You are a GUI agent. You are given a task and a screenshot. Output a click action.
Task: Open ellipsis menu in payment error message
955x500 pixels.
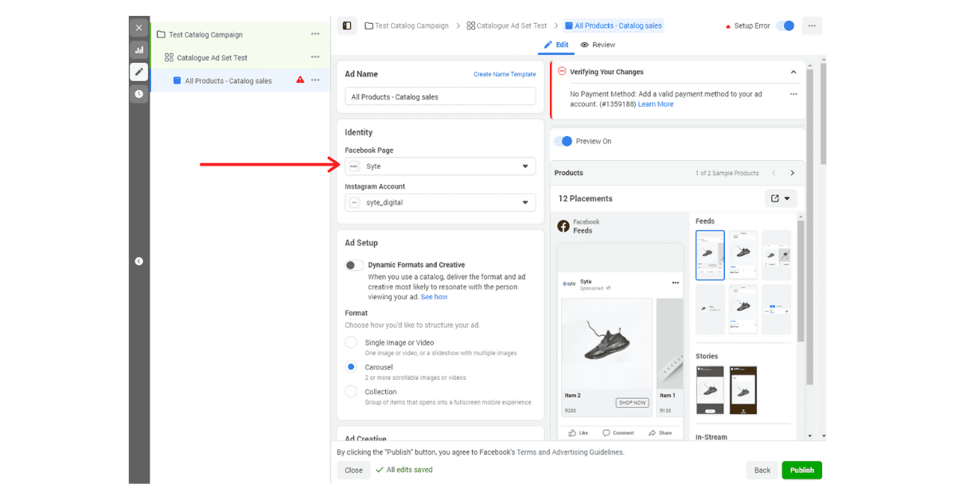(793, 94)
